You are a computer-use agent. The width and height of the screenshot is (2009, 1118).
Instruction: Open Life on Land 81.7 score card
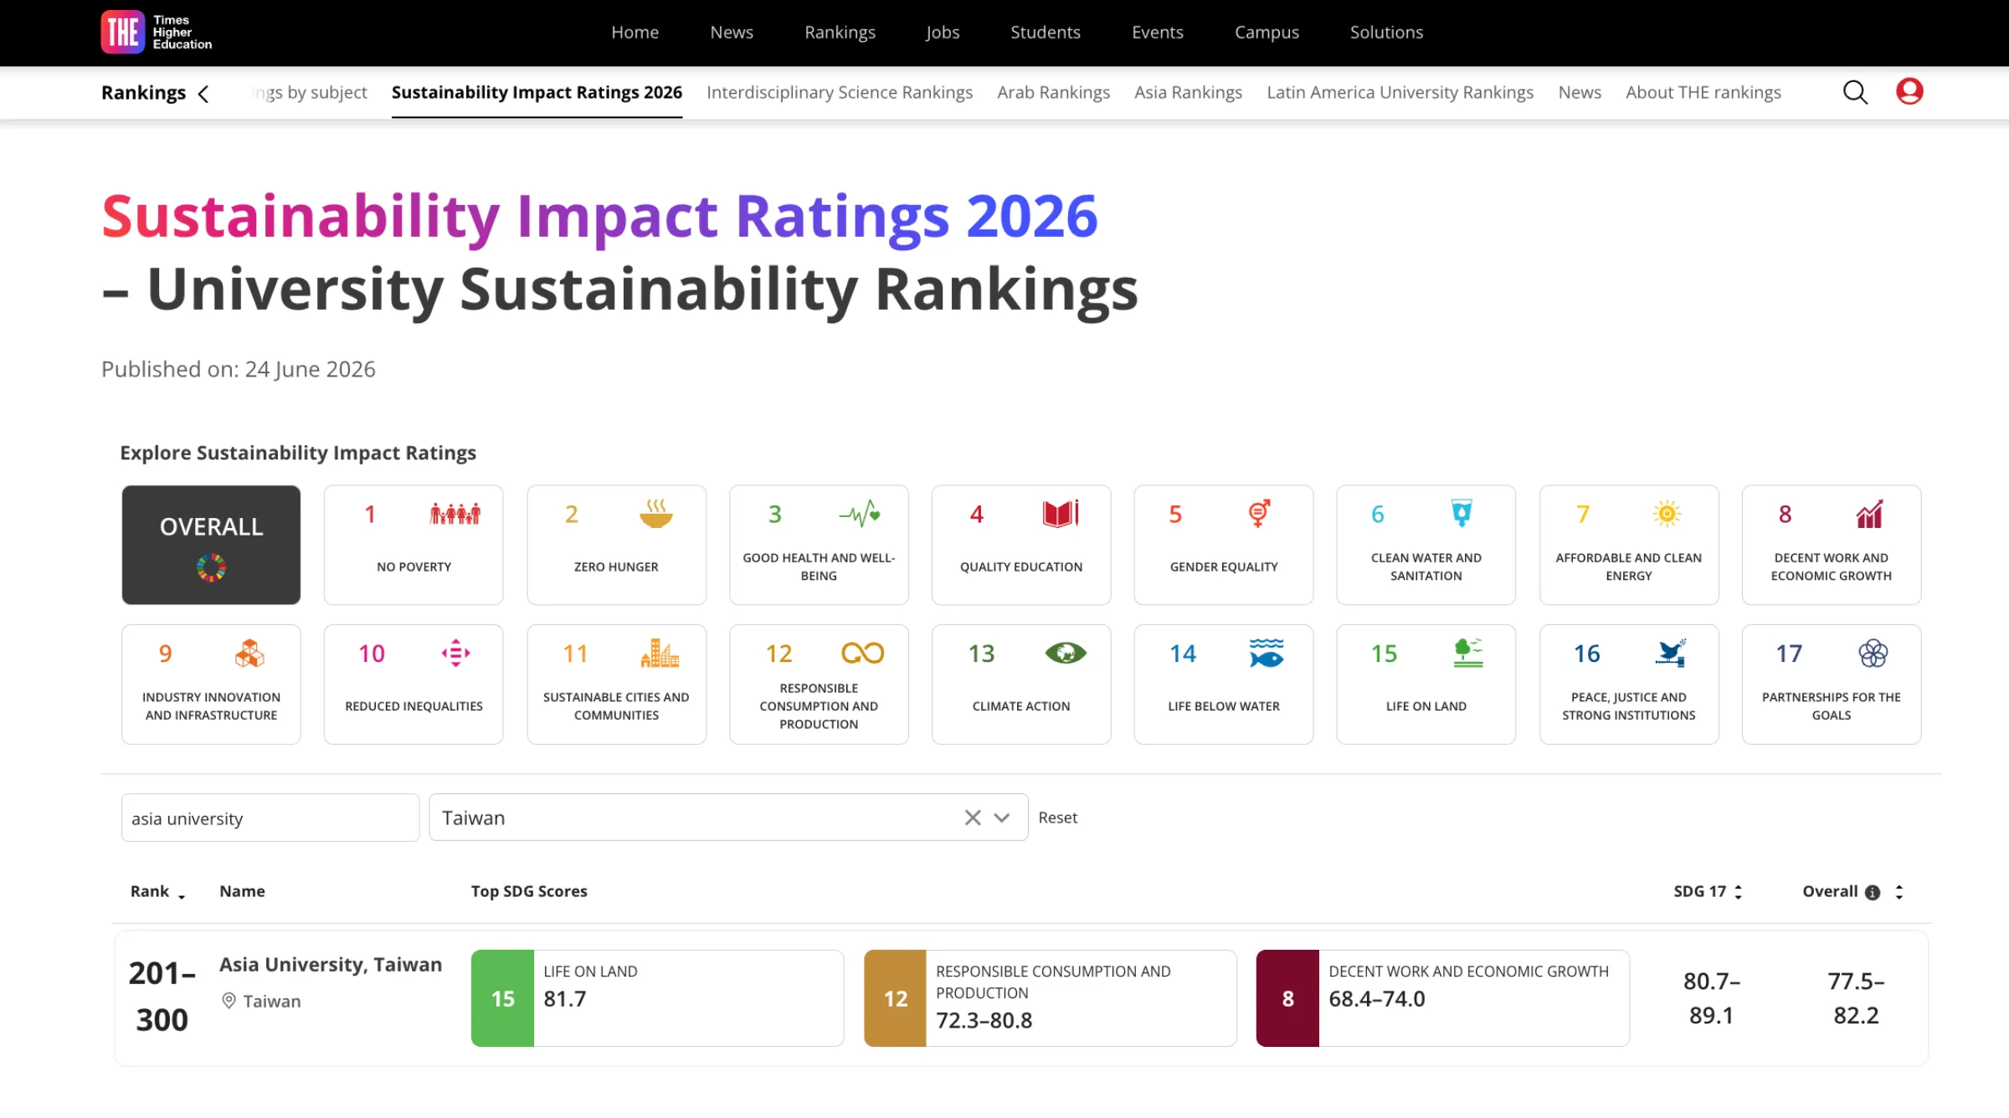tap(657, 998)
